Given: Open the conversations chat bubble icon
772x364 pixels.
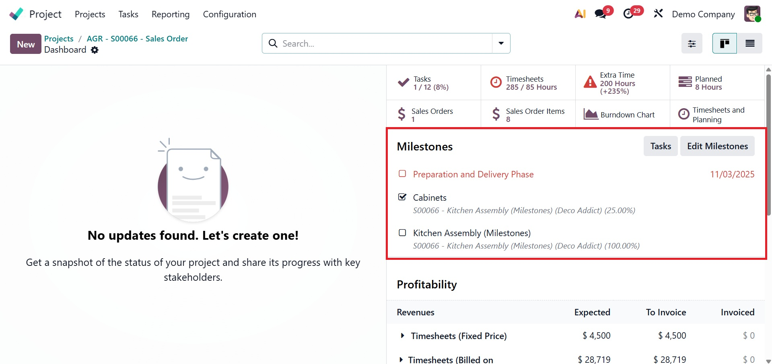Looking at the screenshot, I should click(x=600, y=14).
